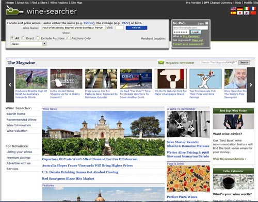Open Wine Regions in top menu

coord(59,3)
